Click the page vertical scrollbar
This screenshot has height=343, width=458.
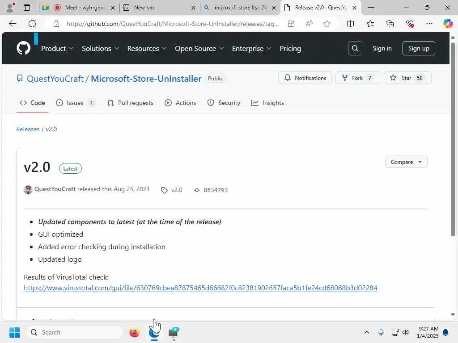(x=453, y=139)
